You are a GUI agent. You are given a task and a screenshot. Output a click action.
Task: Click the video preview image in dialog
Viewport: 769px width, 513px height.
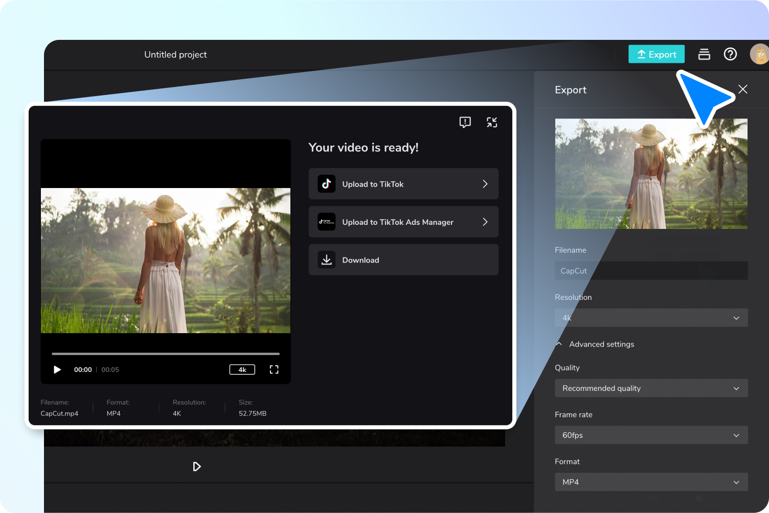[x=166, y=261]
